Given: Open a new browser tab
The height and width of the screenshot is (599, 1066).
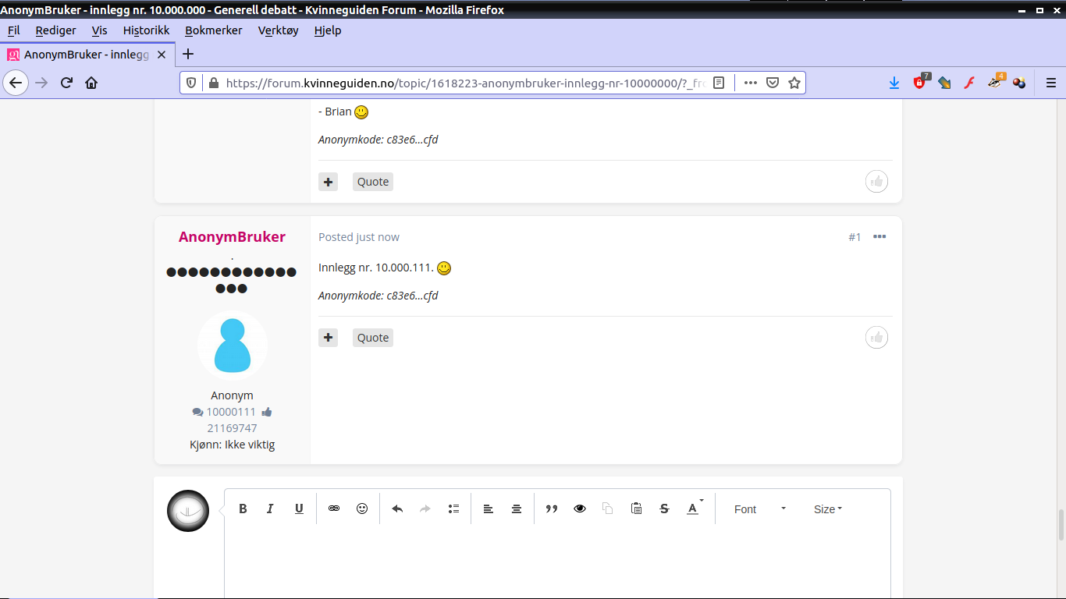Looking at the screenshot, I should pyautogui.click(x=188, y=54).
